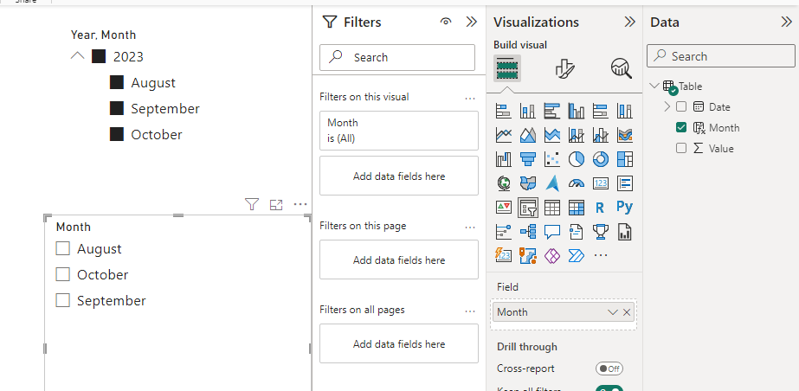The width and height of the screenshot is (799, 391).
Task: Select the Decomposition tree visual
Action: (527, 232)
